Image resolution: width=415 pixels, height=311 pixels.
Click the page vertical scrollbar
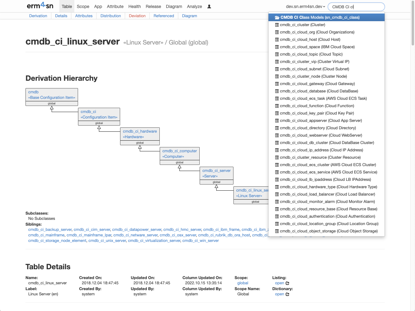tap(413, 155)
